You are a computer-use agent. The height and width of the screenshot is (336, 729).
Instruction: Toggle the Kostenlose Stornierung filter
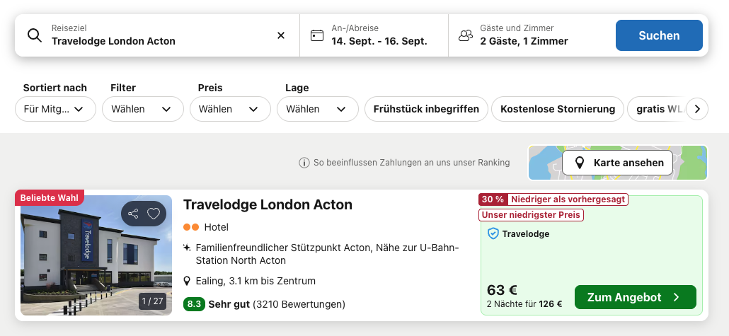pos(558,109)
